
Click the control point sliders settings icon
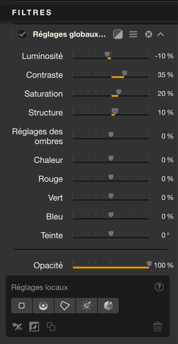(17, 327)
